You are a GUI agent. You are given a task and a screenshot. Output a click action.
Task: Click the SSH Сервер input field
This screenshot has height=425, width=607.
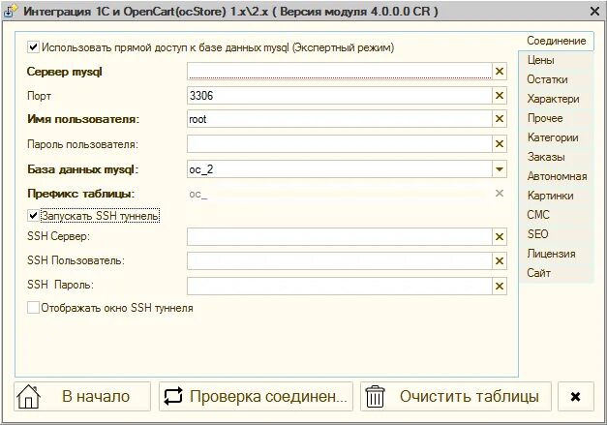(340, 236)
